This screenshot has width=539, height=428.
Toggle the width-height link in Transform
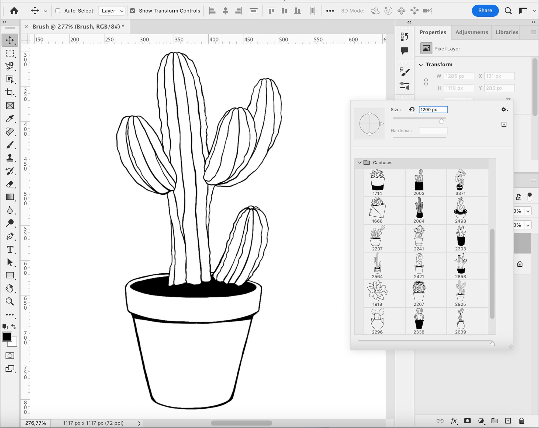click(x=426, y=82)
